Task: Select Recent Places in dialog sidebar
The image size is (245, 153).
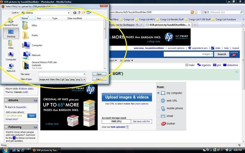Action: 11,22
